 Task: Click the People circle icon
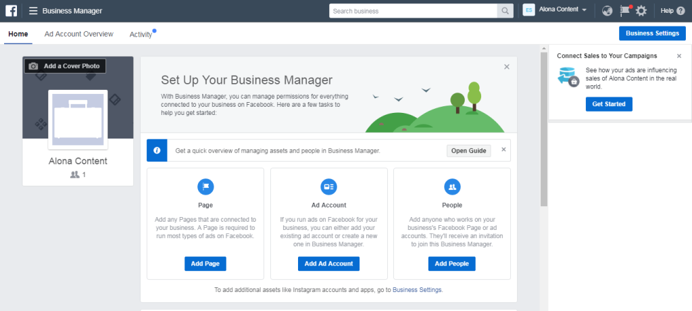tap(452, 187)
